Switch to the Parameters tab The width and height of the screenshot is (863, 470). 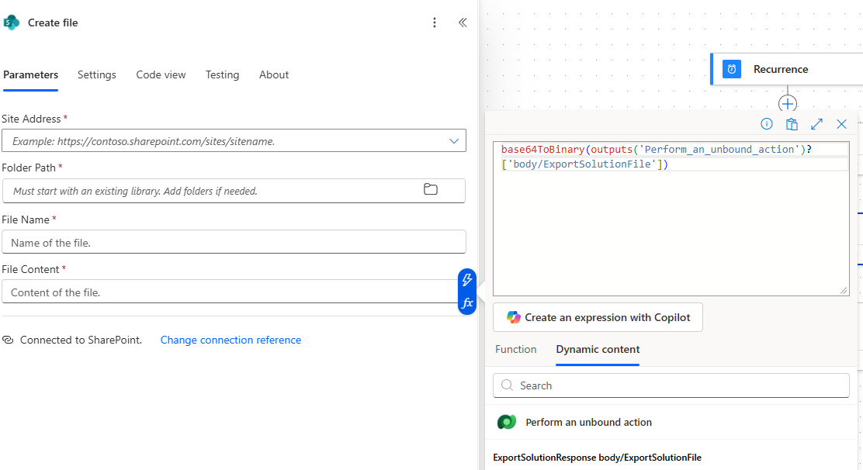31,74
